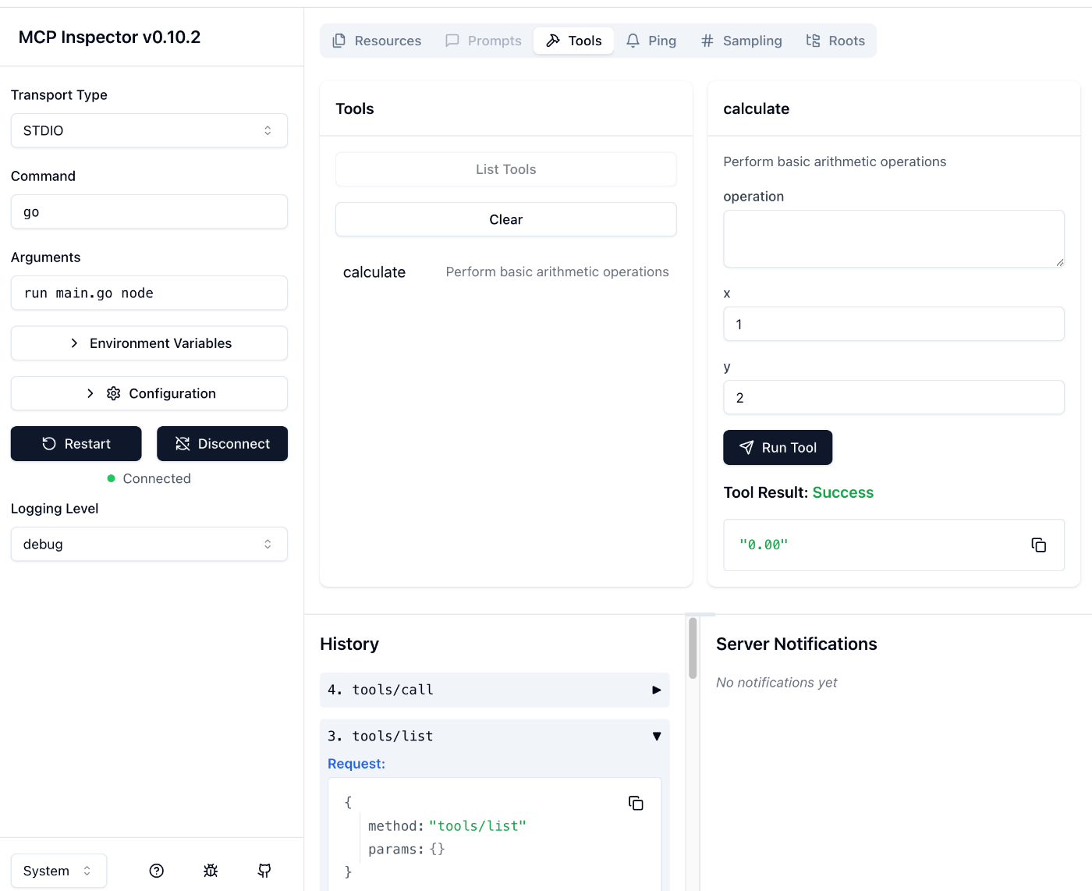Viewport: 1092px width, 891px height.
Task: Select the Tools tab
Action: [x=573, y=41]
